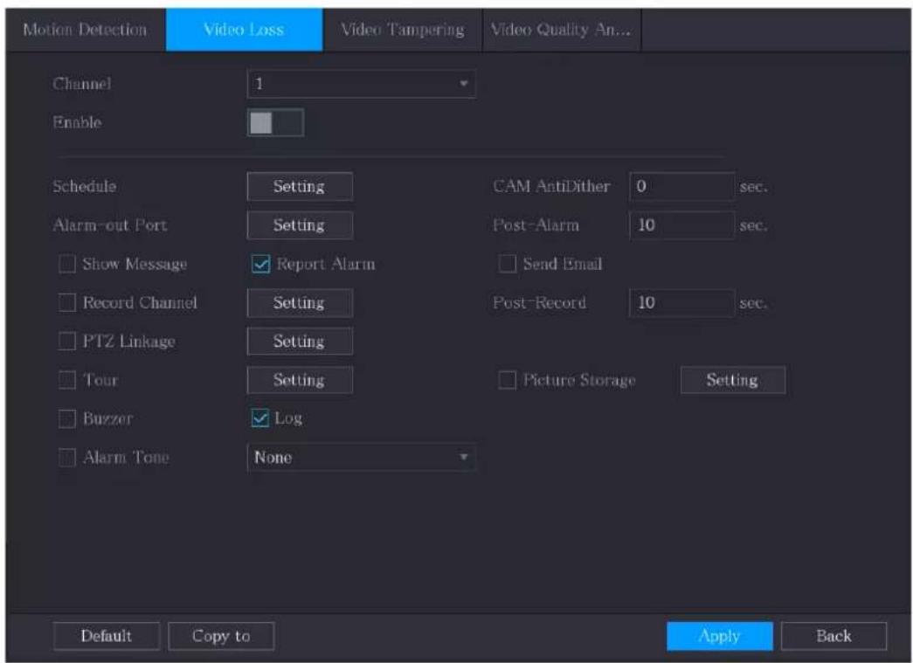Uncheck the Log checkbox
913x663 pixels.
pos(260,418)
